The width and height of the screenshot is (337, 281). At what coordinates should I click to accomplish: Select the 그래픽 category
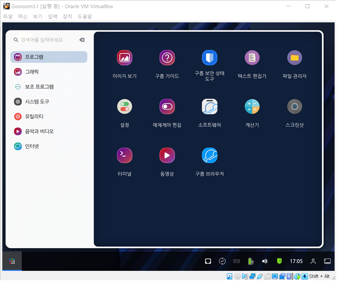(49, 72)
